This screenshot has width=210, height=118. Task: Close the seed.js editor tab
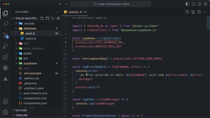[x=85, y=12]
